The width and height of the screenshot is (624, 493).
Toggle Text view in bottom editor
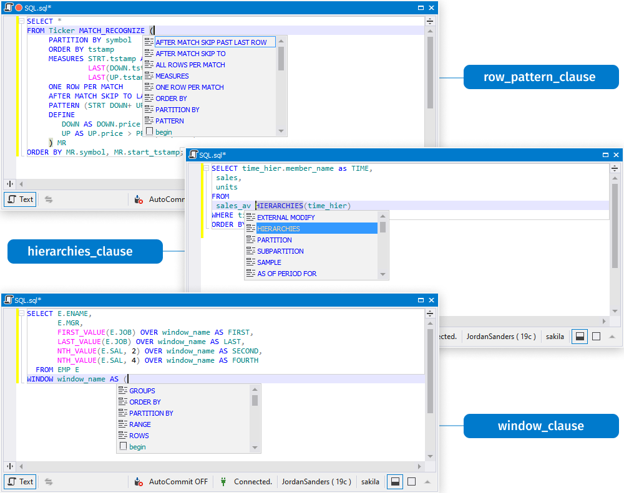point(21,482)
